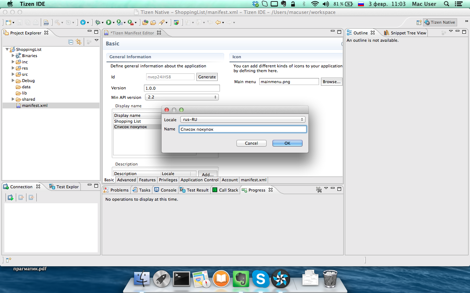Click Remove All Operations icon in Progress
The width and height of the screenshot is (470, 293).
point(319,190)
